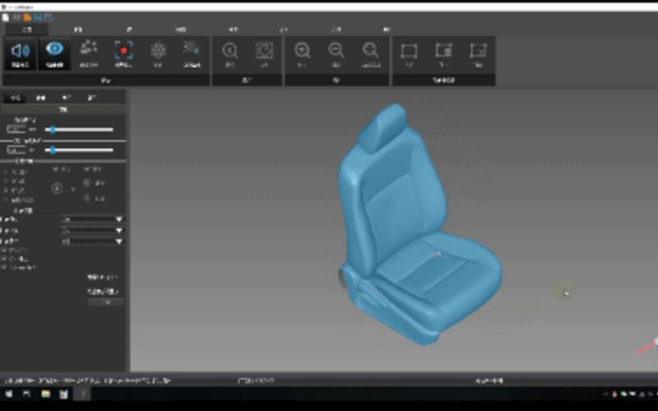Open the bottommost dropdown in side panel

(91, 241)
